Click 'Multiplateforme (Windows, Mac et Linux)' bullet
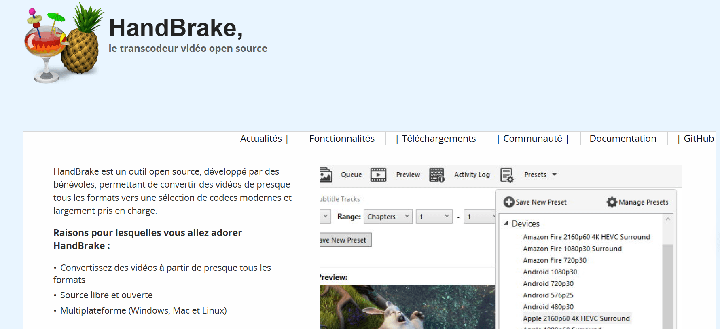The width and height of the screenshot is (720, 329). 144,310
